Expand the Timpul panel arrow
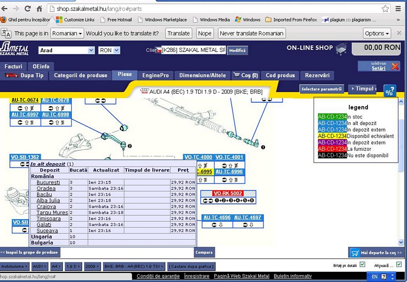Screen dimensions: 407x282 tap(353, 89)
